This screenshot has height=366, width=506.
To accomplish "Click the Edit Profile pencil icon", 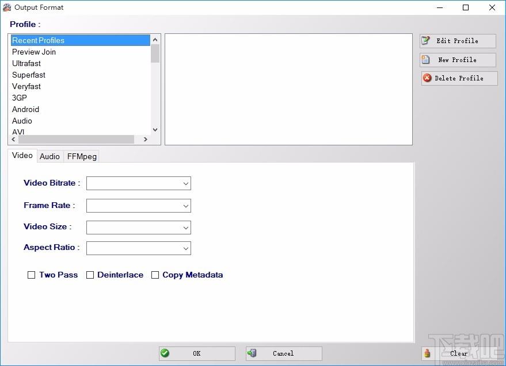I will pyautogui.click(x=425, y=40).
